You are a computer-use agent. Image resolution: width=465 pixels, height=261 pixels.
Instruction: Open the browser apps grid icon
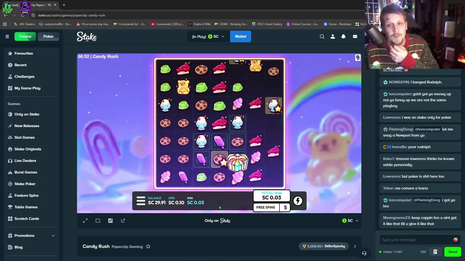[5, 24]
